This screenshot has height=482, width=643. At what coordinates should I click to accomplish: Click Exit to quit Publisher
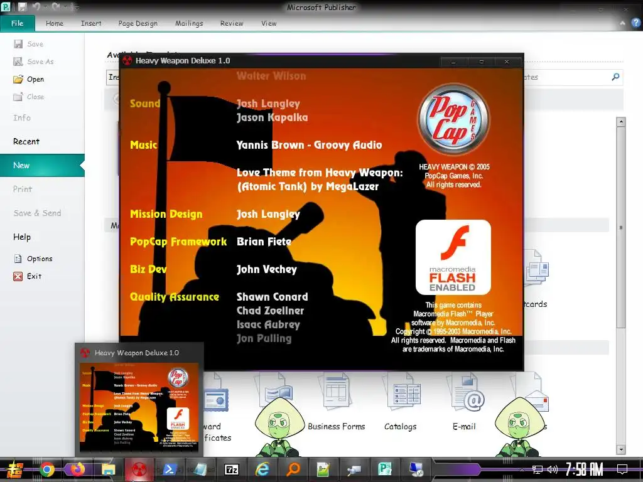pyautogui.click(x=28, y=276)
